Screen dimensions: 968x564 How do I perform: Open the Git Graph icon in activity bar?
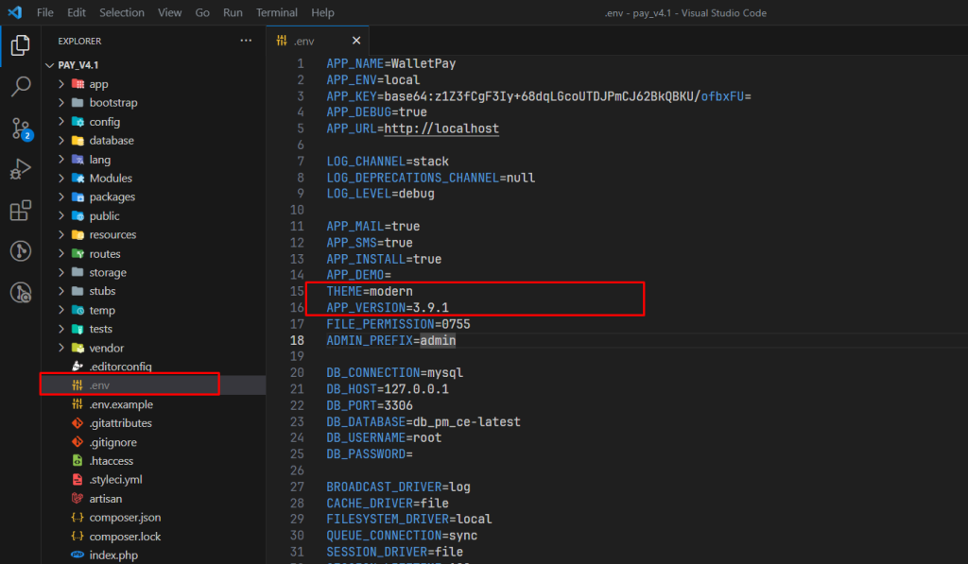(21, 251)
